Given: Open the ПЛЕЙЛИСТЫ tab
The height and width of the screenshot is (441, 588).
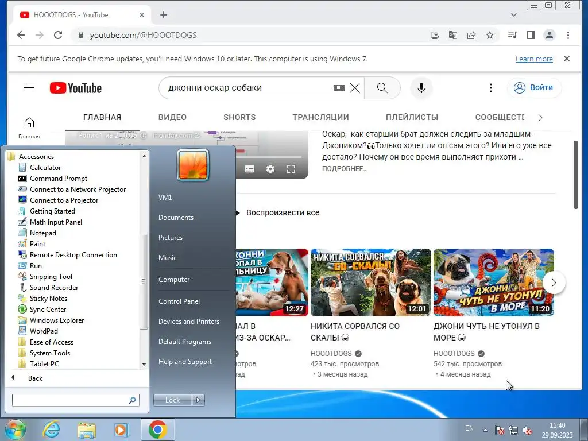Looking at the screenshot, I should click(412, 117).
